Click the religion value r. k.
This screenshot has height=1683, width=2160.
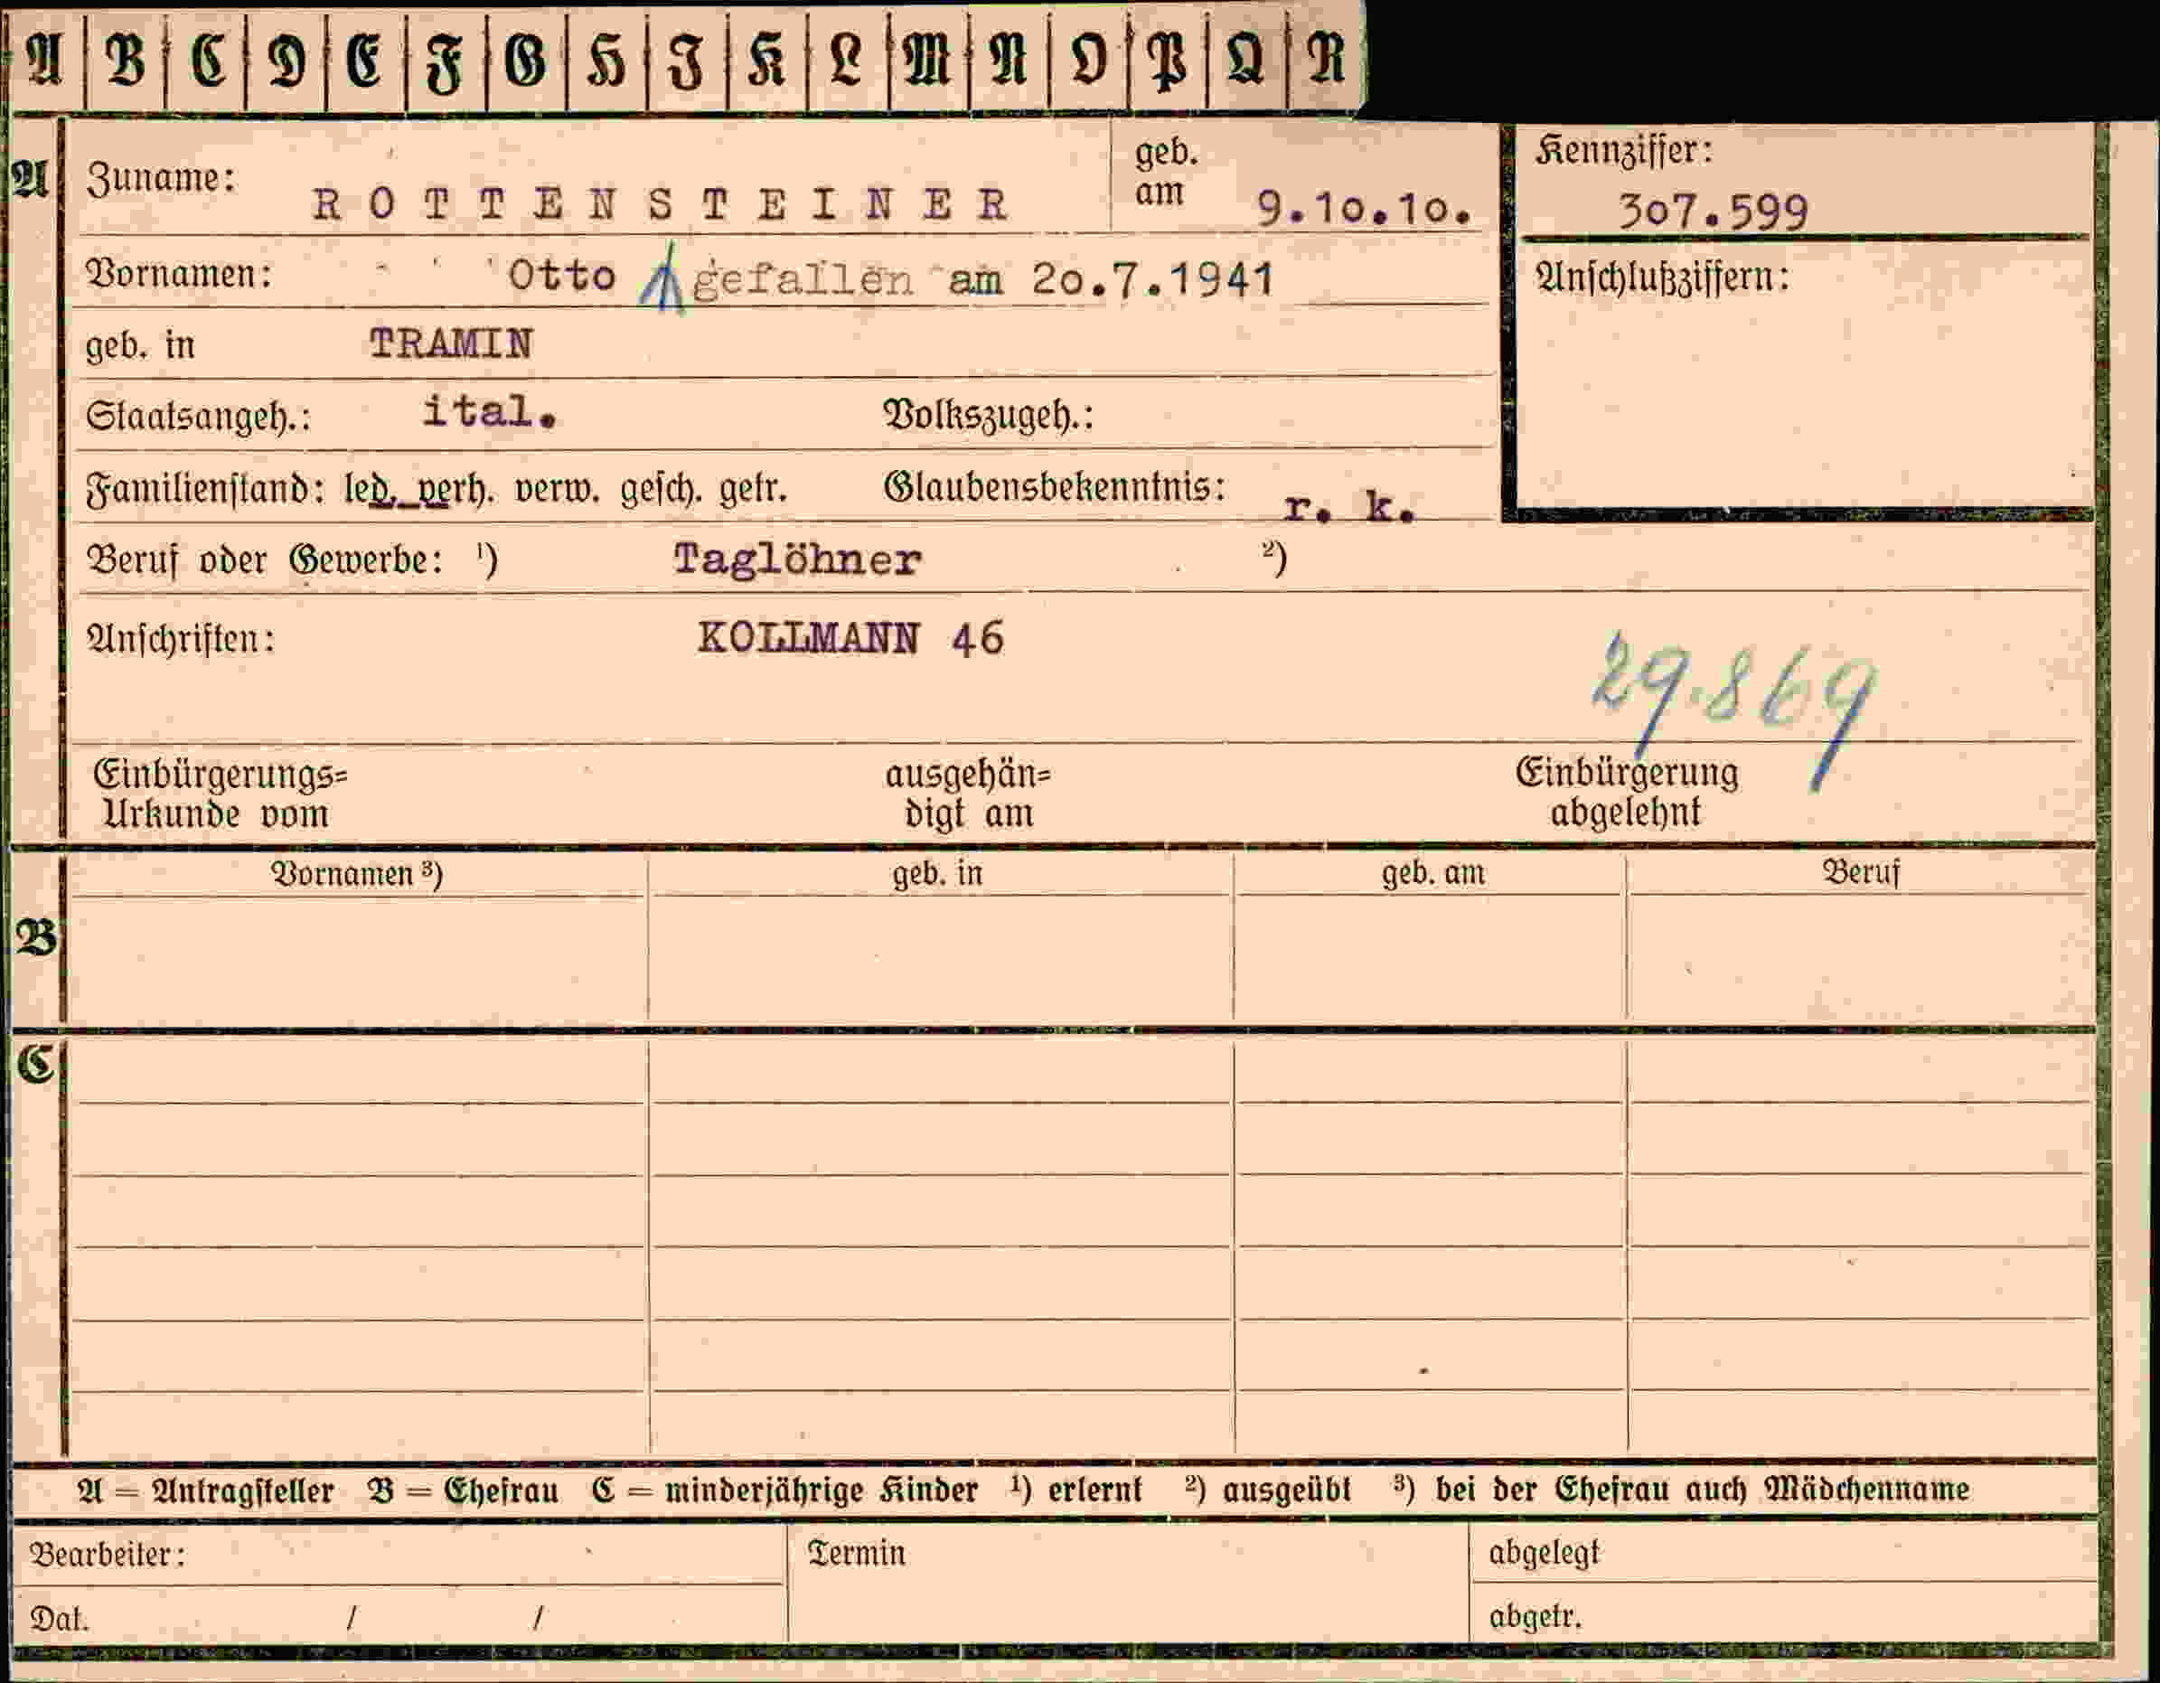pos(1350,507)
